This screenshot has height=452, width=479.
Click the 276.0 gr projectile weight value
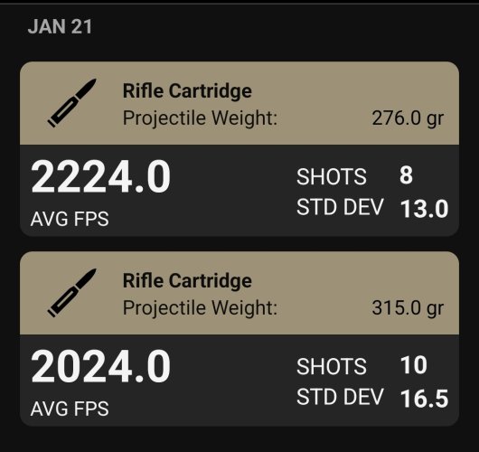coord(408,118)
